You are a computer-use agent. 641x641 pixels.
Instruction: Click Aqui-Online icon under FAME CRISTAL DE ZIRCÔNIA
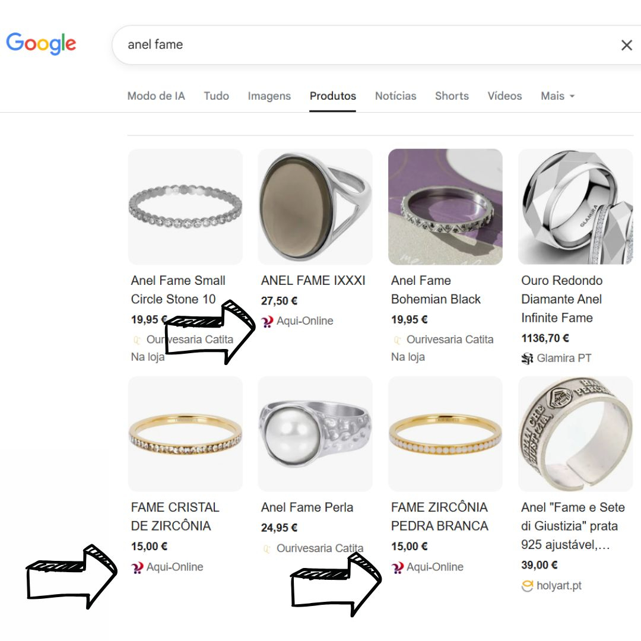(137, 567)
